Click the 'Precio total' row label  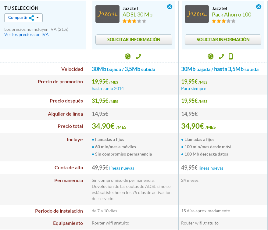click(70, 126)
